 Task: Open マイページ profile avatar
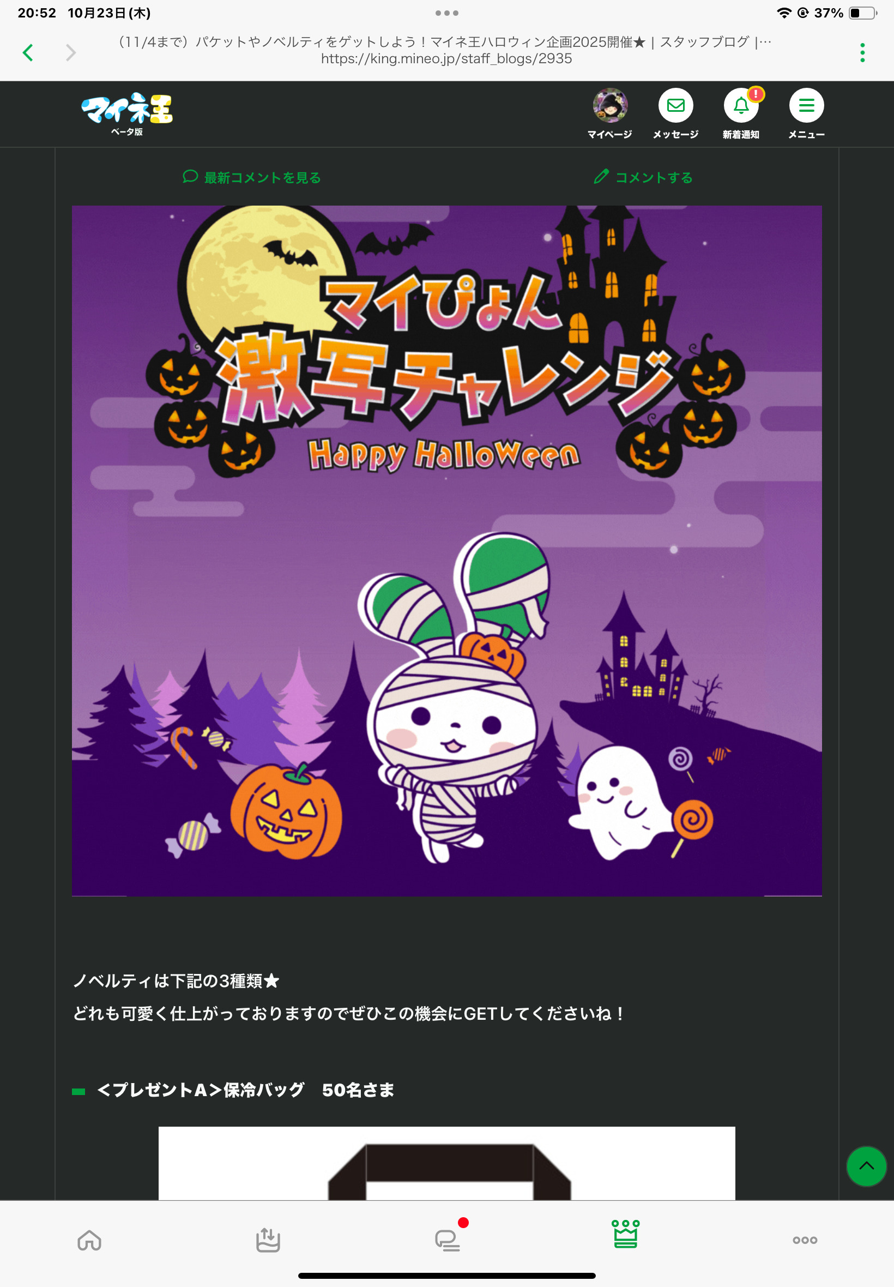(610, 105)
